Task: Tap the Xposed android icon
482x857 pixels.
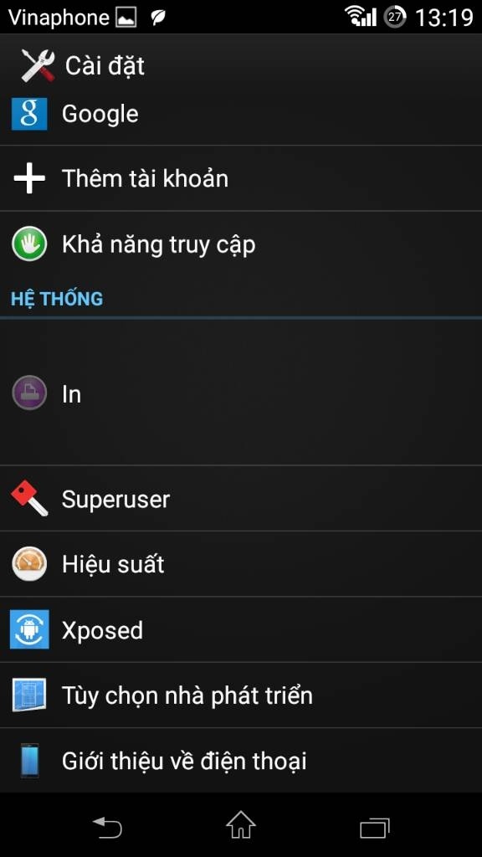Action: point(29,629)
